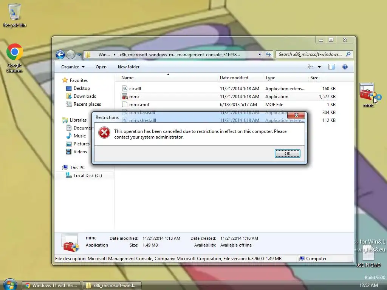This screenshot has width=387, height=290.
Task: Switch to the Chrome taskbar button
Action: [51, 285]
